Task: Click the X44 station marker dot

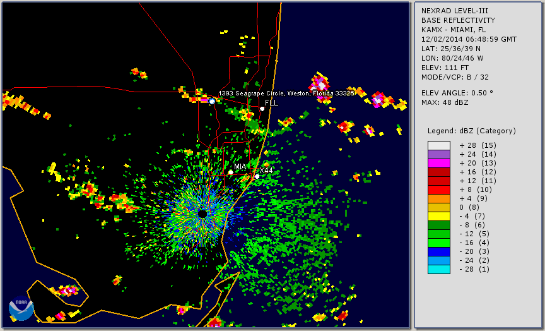Action: pos(257,176)
